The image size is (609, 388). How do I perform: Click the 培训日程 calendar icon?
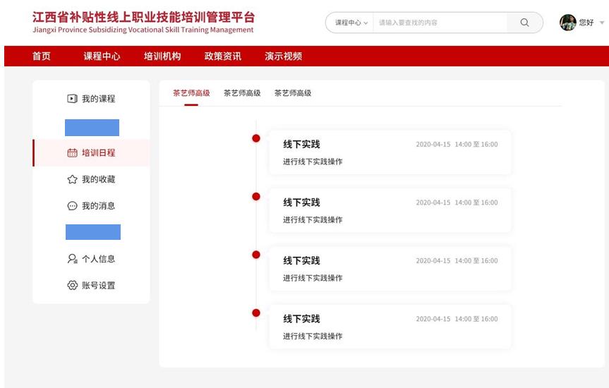coord(72,152)
